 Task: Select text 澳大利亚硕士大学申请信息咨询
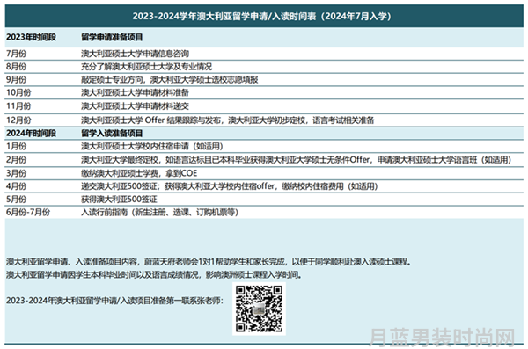pos(135,54)
